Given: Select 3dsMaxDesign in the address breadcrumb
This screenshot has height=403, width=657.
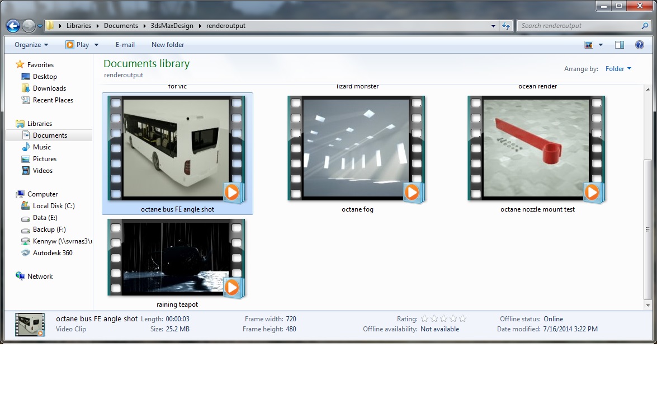Looking at the screenshot, I should 172,26.
